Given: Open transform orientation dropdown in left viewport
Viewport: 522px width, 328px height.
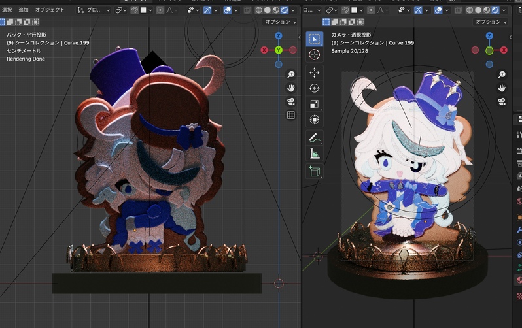Looking at the screenshot, I should (x=94, y=10).
